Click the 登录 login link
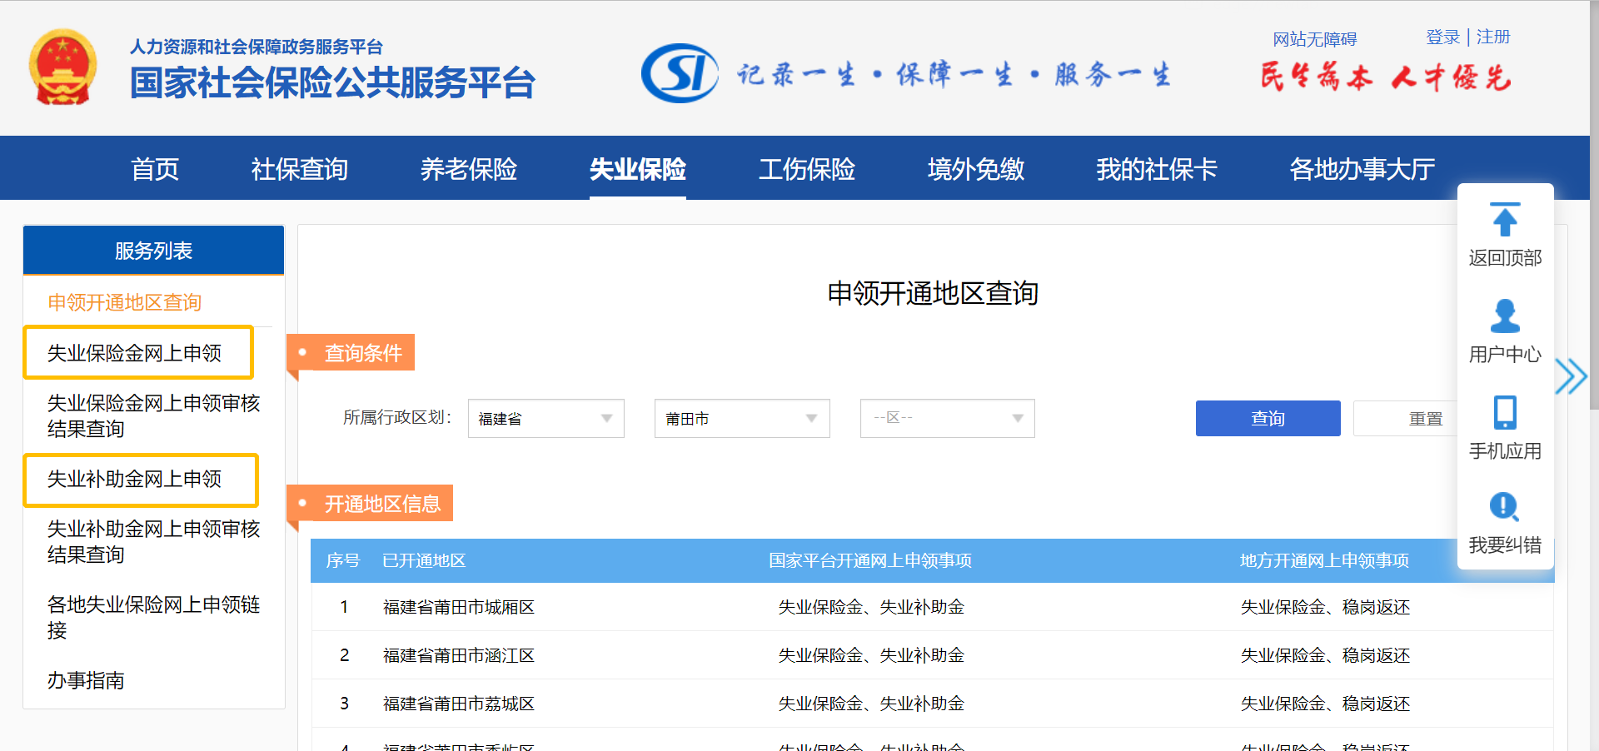Image resolution: width=1599 pixels, height=751 pixels. point(1442,37)
